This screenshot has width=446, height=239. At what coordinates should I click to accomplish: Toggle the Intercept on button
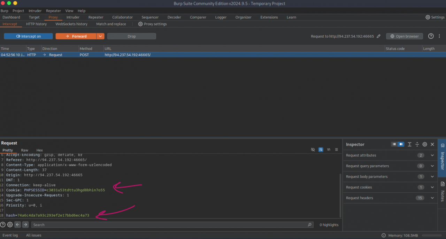(28, 36)
